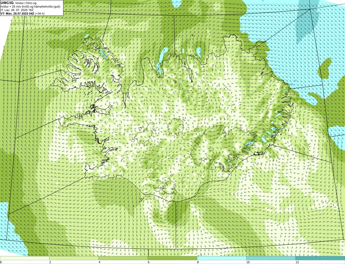Click the "IT: Lau. 26. 07. 2025 18Z" line
Viewport: 345px width, 264px height.
[17, 10]
